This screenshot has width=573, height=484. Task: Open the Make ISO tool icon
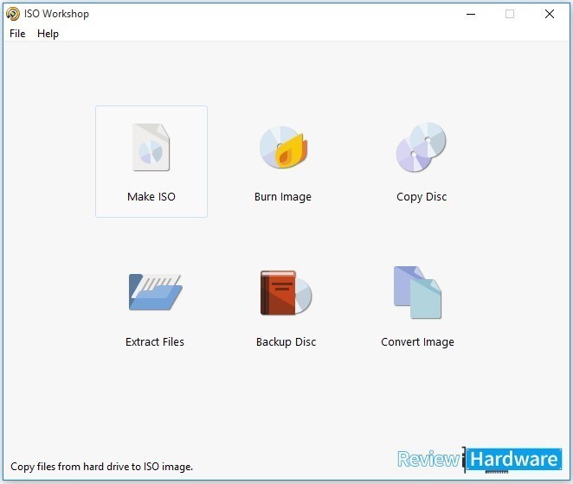[151, 148]
